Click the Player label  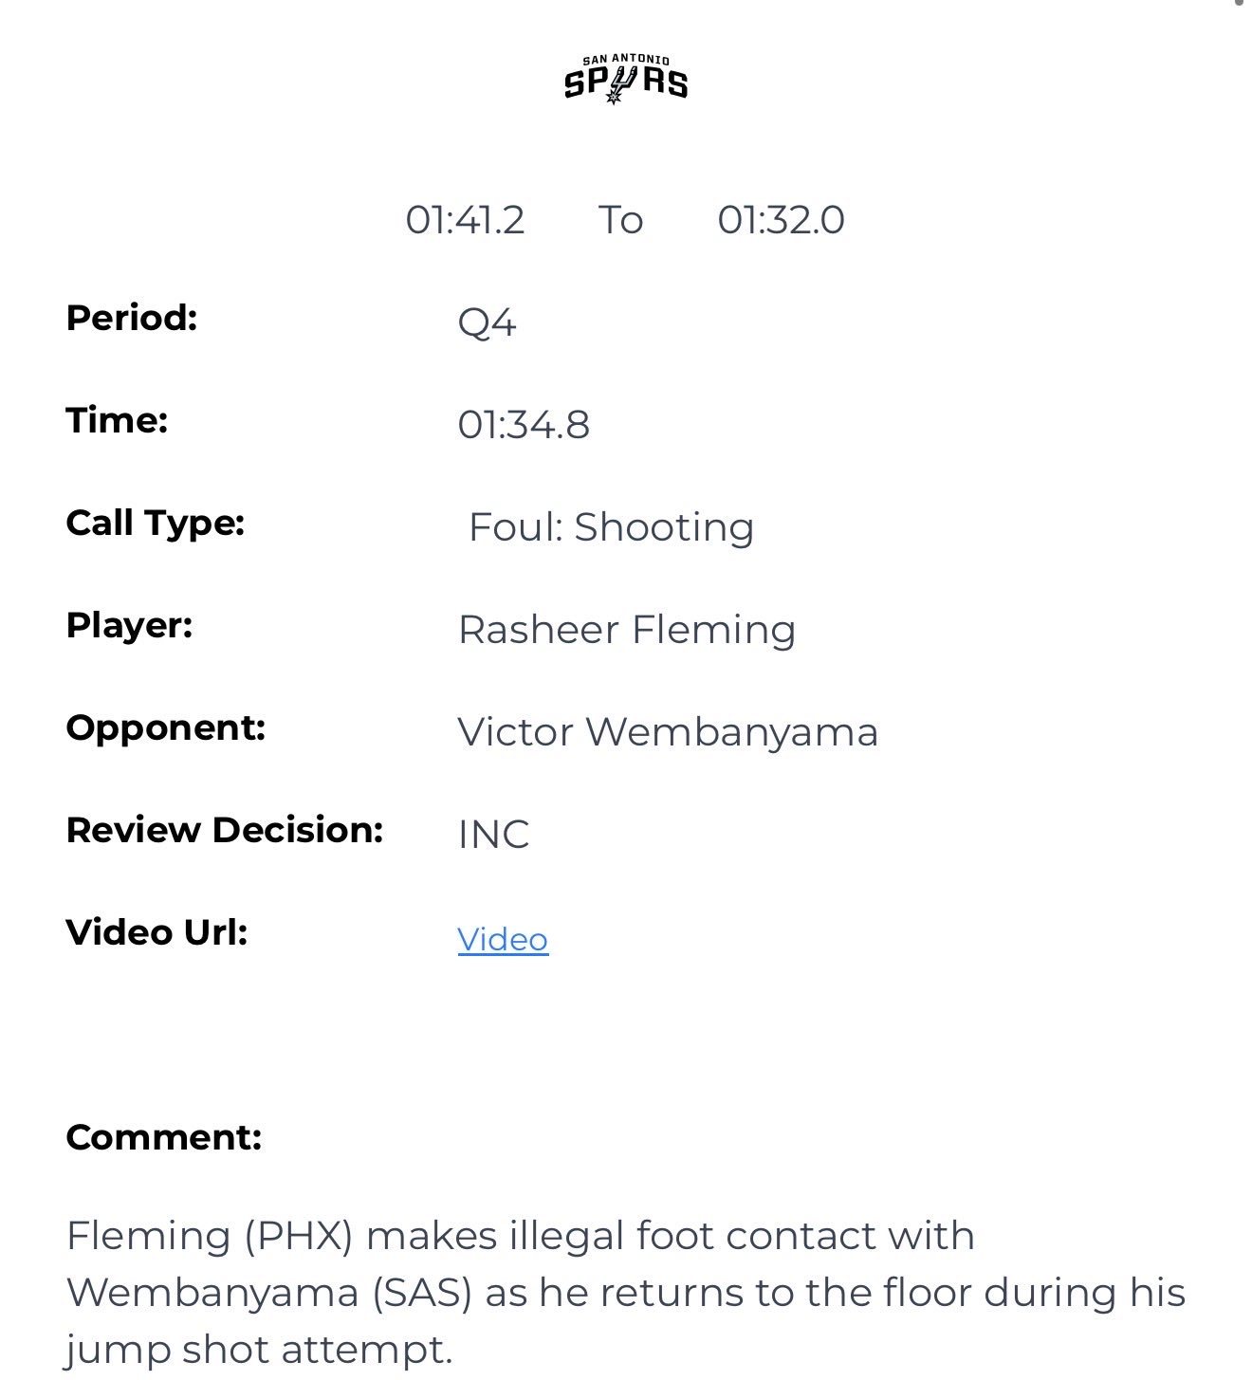pos(129,626)
